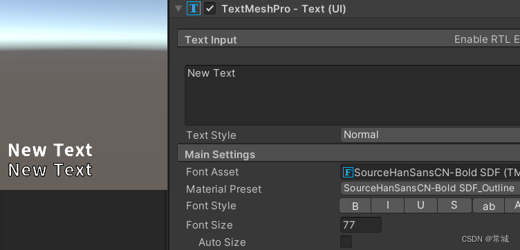Click the upper New Text in scene view
This screenshot has width=520, height=250.
50,150
